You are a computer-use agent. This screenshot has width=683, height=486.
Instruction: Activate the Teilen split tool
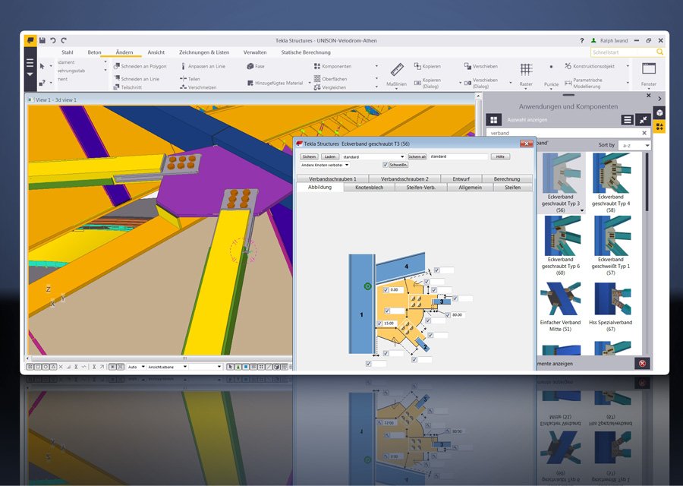click(x=190, y=79)
